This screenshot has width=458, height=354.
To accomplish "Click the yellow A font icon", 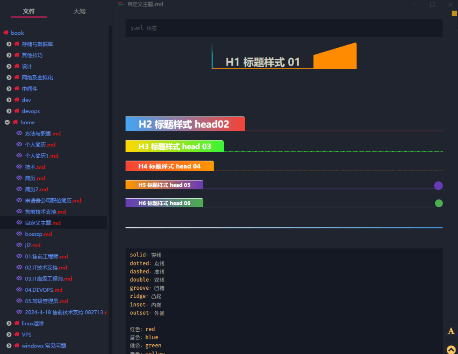I will click(x=451, y=331).
